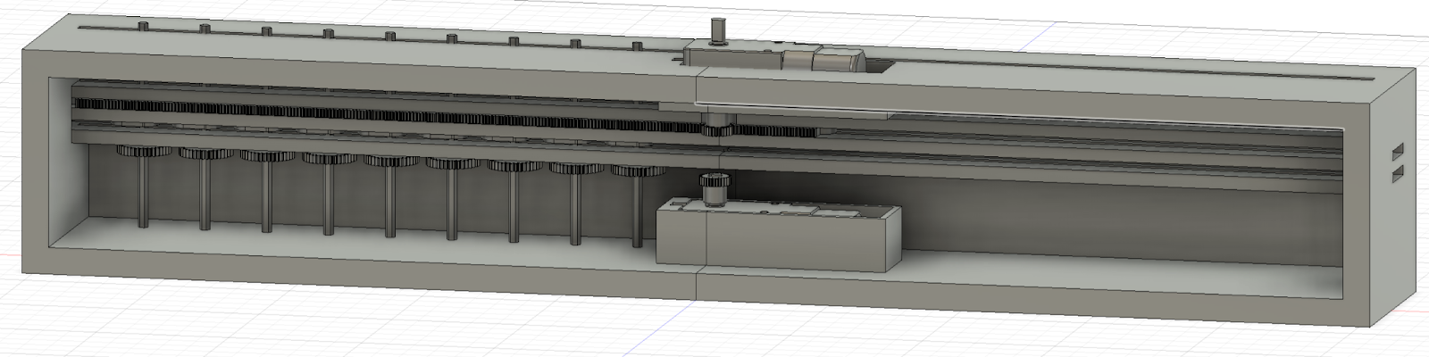Image resolution: width=1429 pixels, height=357 pixels.
Task: Click the knurled pinion atop the motor housing
Action: coord(712,188)
